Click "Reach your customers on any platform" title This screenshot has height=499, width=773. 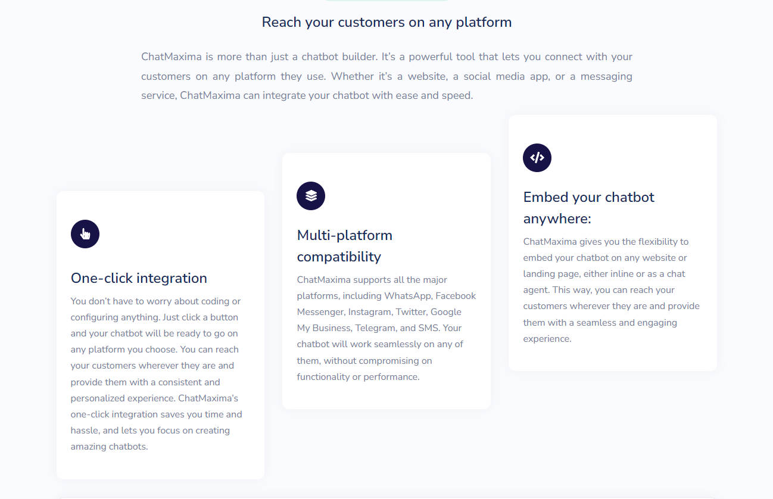[386, 22]
